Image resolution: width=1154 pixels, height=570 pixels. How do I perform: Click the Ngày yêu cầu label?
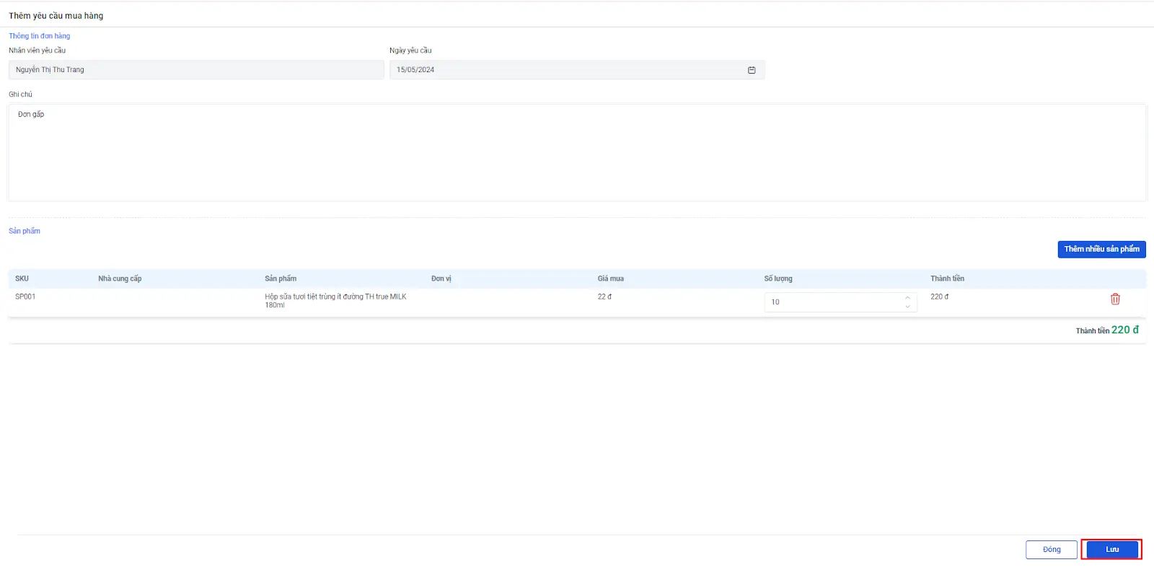click(x=410, y=51)
